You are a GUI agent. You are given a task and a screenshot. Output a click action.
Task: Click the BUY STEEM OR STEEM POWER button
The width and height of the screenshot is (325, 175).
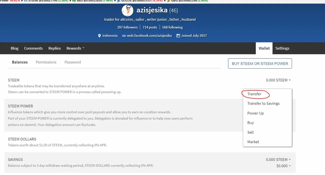260,63
